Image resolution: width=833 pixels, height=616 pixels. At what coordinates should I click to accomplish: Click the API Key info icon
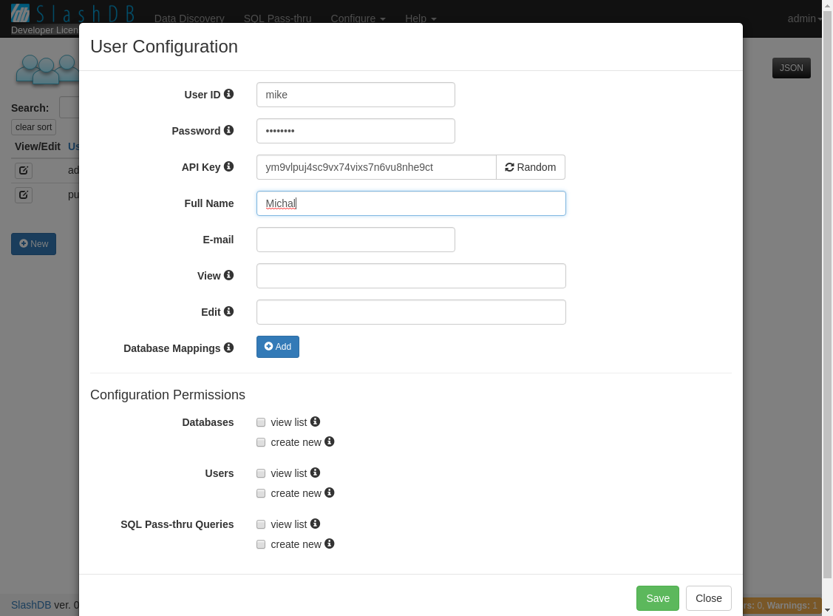[228, 166]
